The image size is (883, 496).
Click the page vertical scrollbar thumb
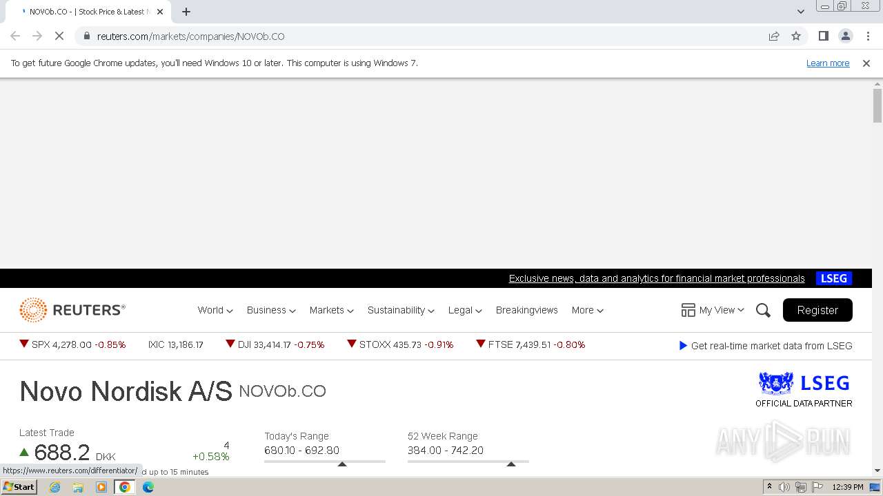(877, 105)
